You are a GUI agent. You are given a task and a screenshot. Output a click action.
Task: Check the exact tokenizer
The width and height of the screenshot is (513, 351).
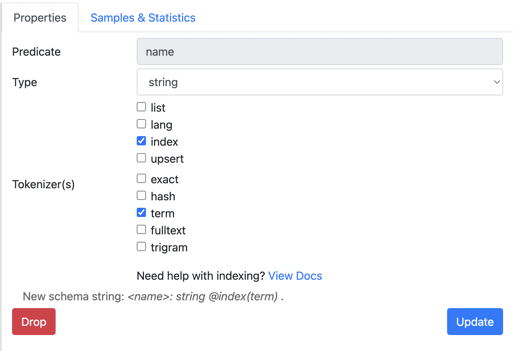141,178
